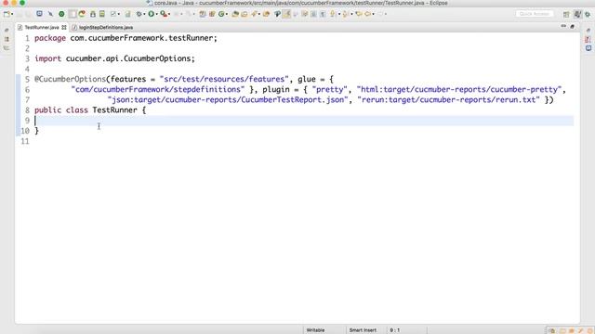Expand the New Java Class dropdown arrow
595x334 pixels.
pyautogui.click(x=227, y=14)
